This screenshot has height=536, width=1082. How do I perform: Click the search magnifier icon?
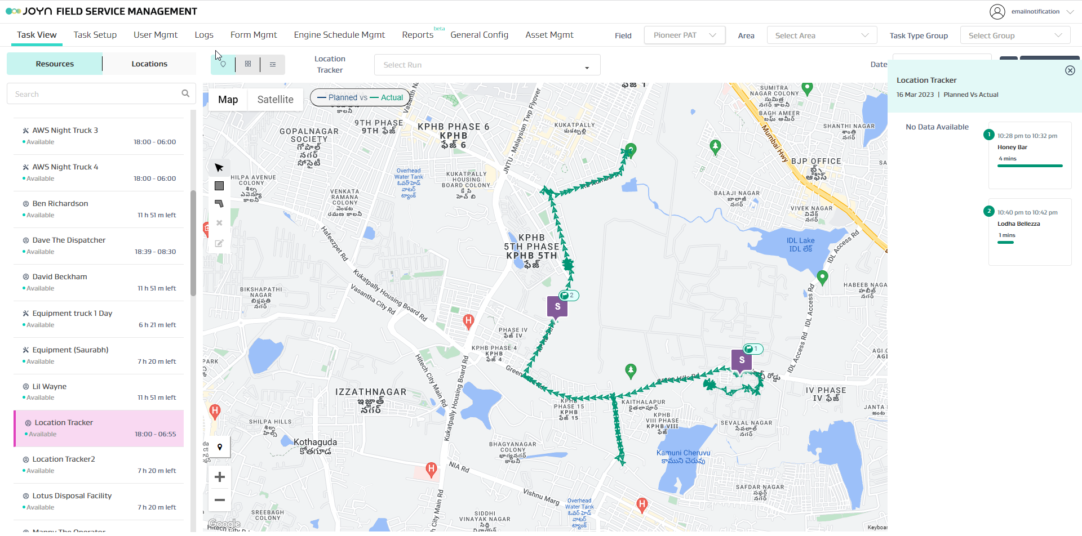[x=185, y=93]
